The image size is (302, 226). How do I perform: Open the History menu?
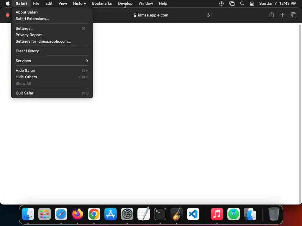click(80, 4)
